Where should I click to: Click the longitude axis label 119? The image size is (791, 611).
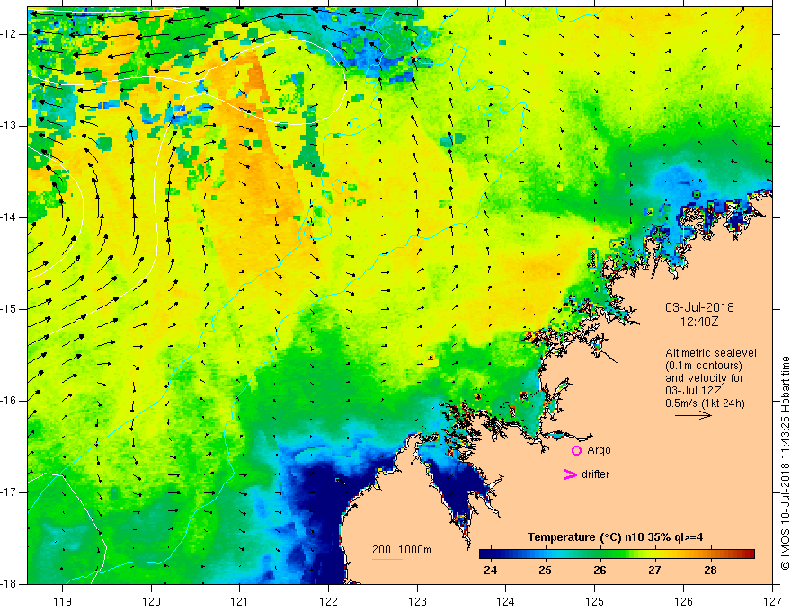pyautogui.click(x=63, y=601)
